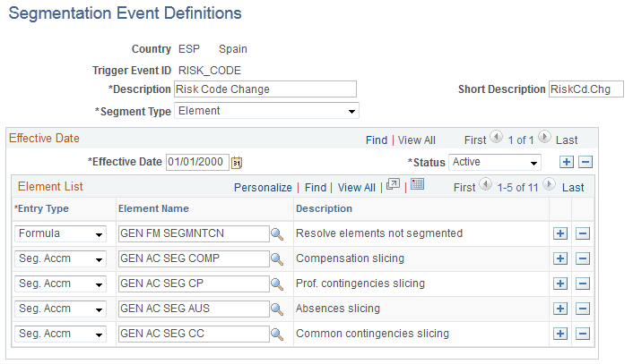Expand the Status dropdown
This screenshot has width=633, height=364.
tap(495, 162)
